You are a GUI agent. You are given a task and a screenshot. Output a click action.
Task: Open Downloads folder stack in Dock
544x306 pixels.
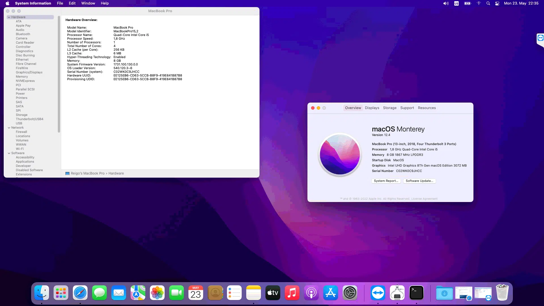[444, 293]
